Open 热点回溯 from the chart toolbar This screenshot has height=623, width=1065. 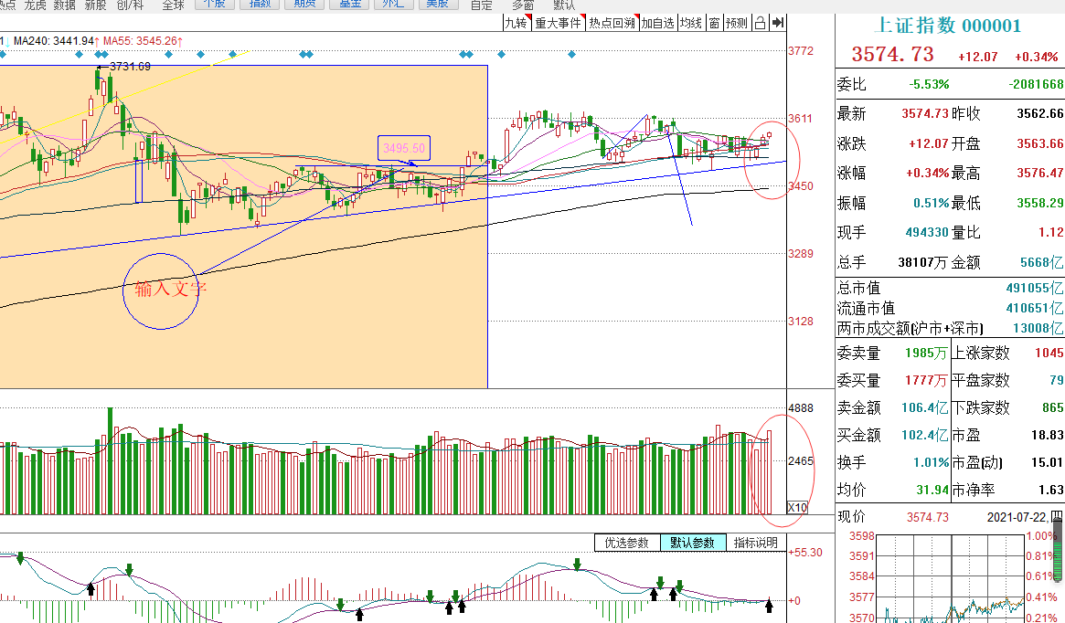[612, 23]
